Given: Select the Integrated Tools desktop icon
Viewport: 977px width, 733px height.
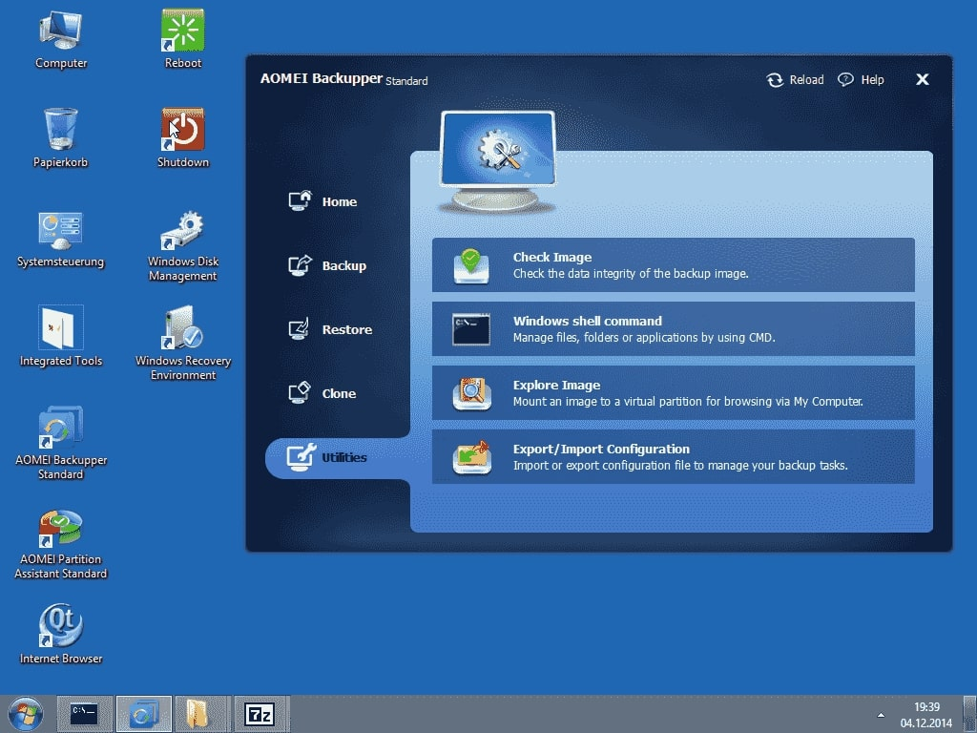Looking at the screenshot, I should point(60,337).
